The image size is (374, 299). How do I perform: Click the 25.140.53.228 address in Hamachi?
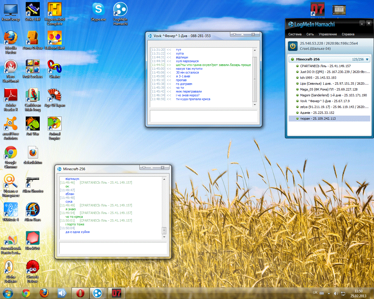point(311,43)
